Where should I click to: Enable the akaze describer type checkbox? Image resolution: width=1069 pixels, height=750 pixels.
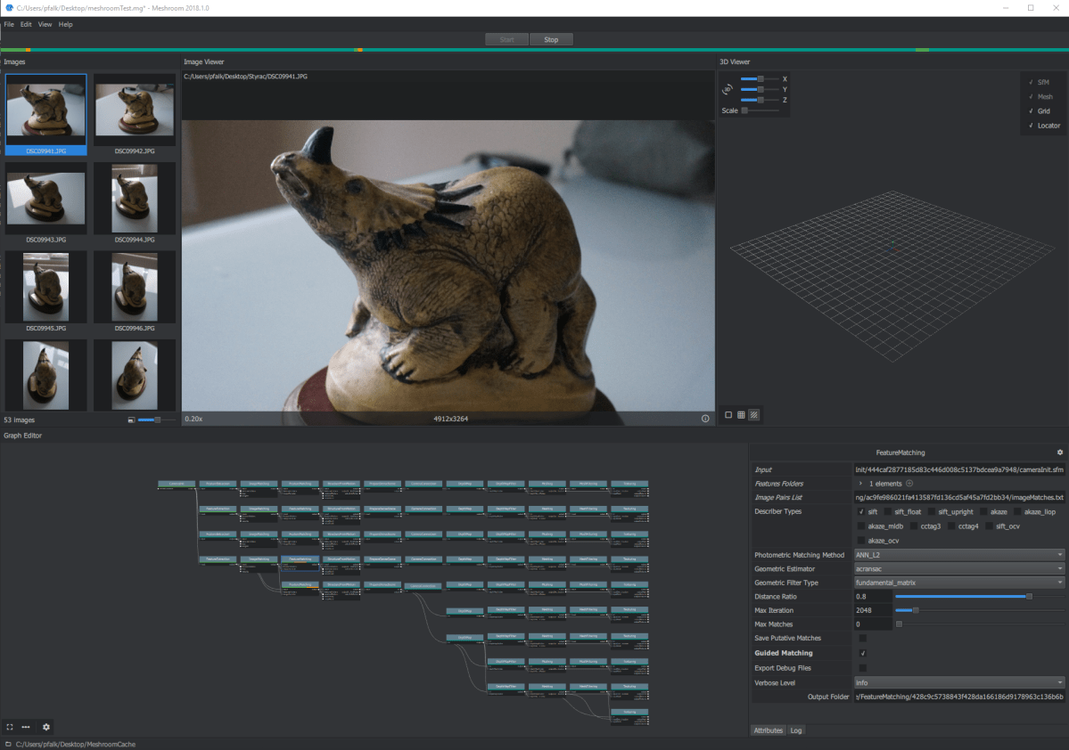click(983, 511)
